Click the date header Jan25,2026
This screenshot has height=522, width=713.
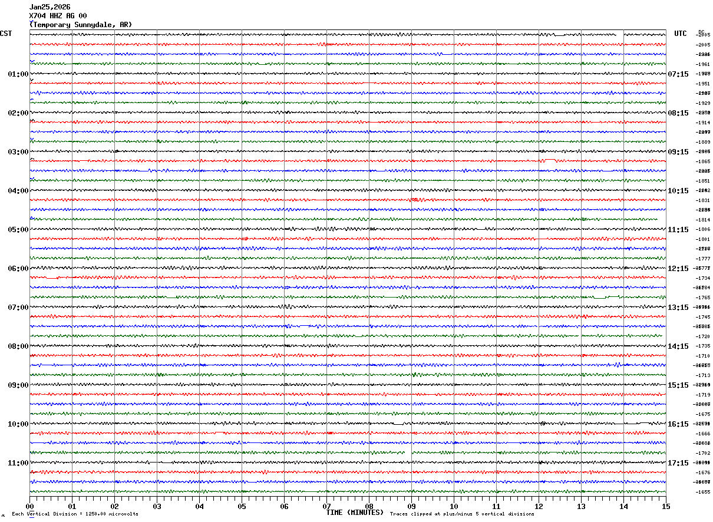click(49, 7)
